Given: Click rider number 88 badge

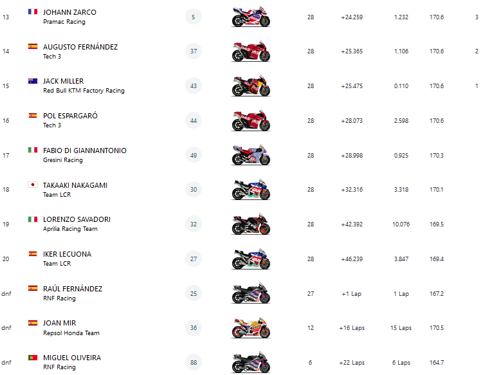Looking at the screenshot, I should pos(194,361).
